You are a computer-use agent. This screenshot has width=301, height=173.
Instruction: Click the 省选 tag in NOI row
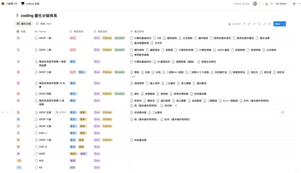pos(73,161)
